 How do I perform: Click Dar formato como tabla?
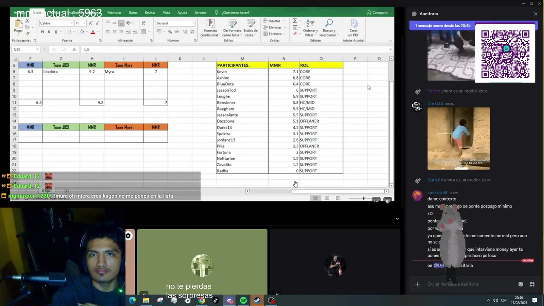pyautogui.click(x=232, y=28)
